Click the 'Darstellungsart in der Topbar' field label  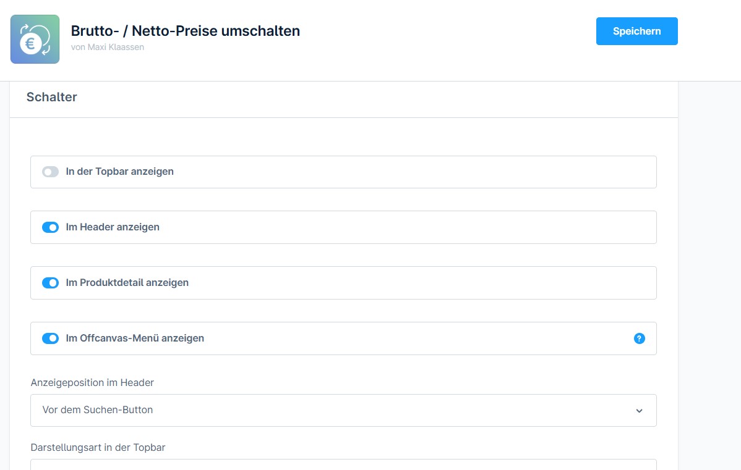(x=98, y=447)
